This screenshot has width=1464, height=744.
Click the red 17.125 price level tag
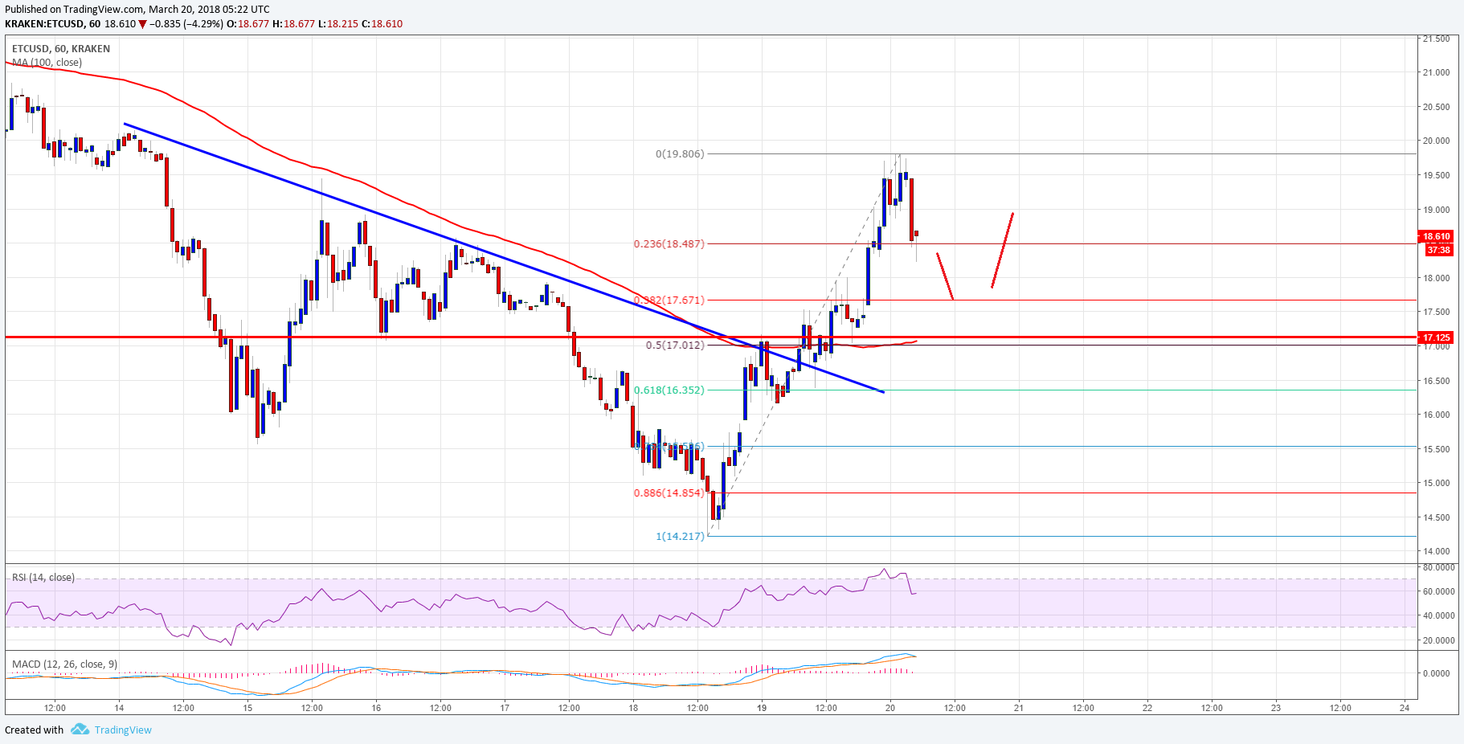point(1437,337)
